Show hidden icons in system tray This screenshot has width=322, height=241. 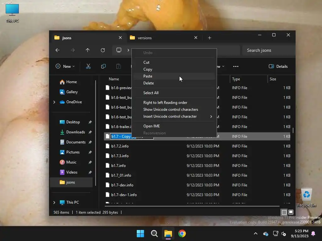pos(256,233)
